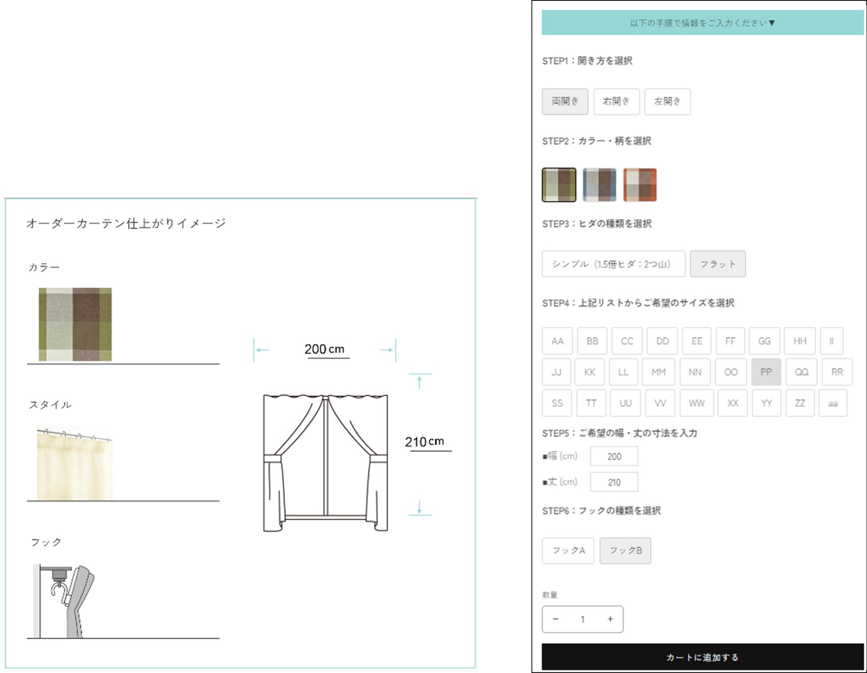Pick size TT
867x673 pixels.
591,403
